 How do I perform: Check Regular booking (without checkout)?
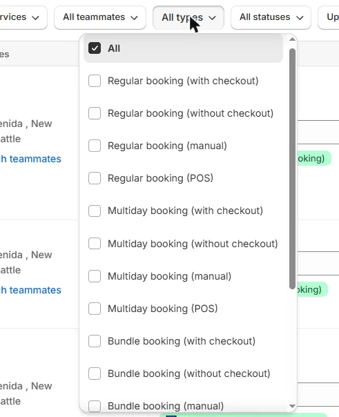[x=95, y=113]
